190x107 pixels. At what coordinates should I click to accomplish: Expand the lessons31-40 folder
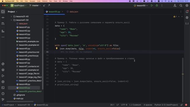pos(11,16)
